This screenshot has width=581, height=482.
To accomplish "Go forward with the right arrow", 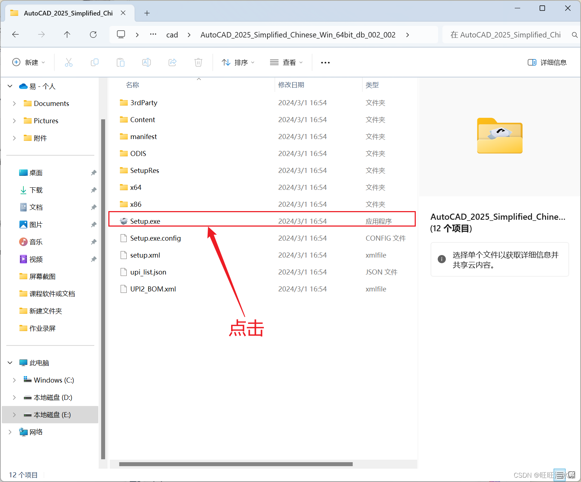I will (41, 35).
